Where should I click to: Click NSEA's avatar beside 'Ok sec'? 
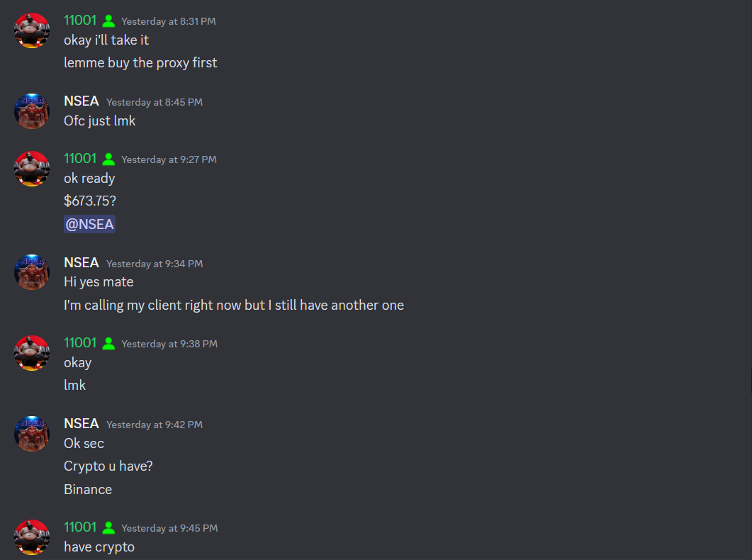coord(32,433)
